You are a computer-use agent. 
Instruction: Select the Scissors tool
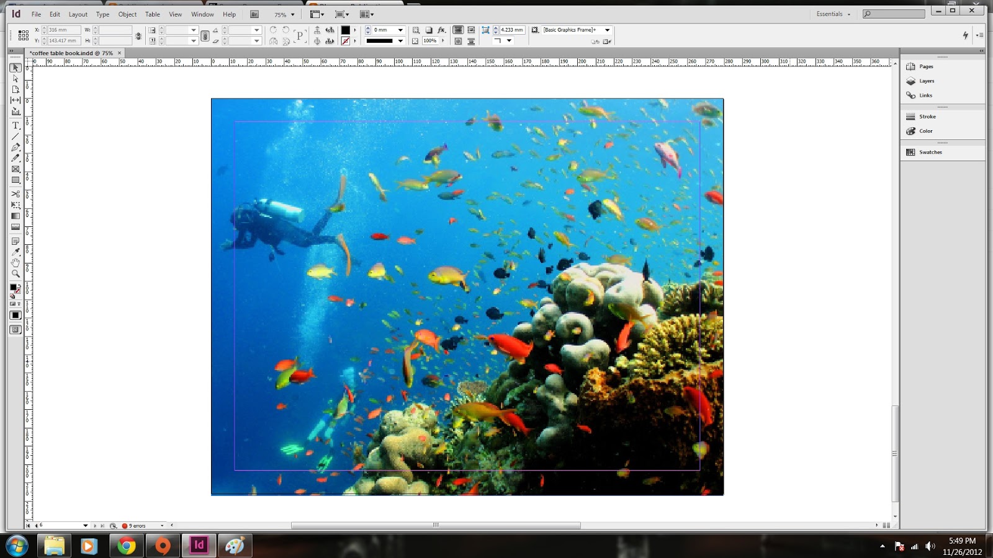(16, 194)
